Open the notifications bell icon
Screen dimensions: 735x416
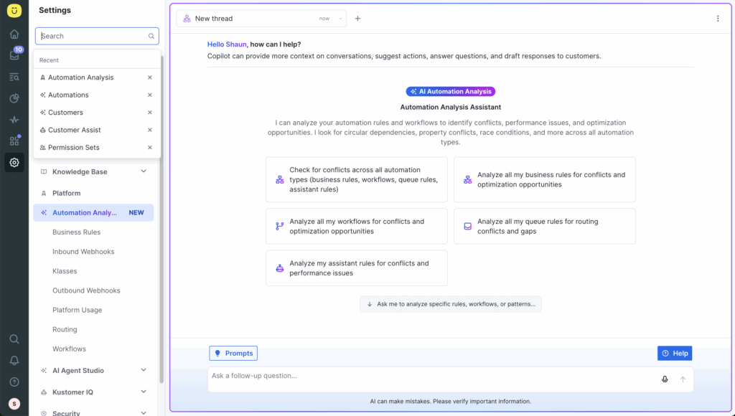point(14,360)
